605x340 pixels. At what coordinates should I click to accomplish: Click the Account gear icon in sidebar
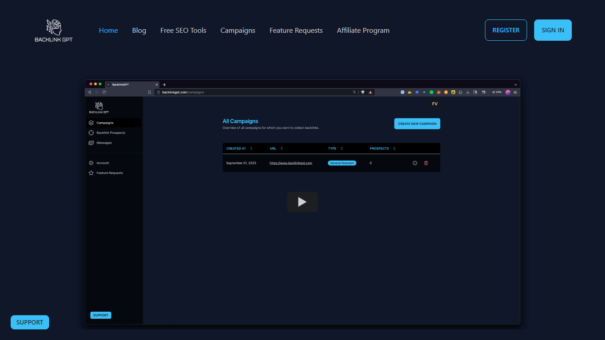click(x=91, y=163)
